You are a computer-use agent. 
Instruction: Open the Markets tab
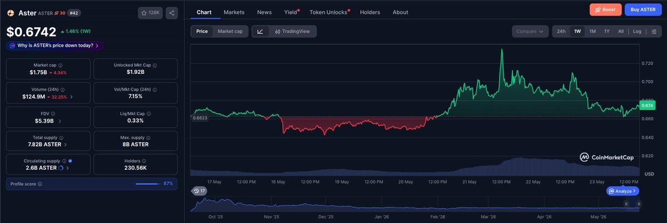pyautogui.click(x=234, y=12)
